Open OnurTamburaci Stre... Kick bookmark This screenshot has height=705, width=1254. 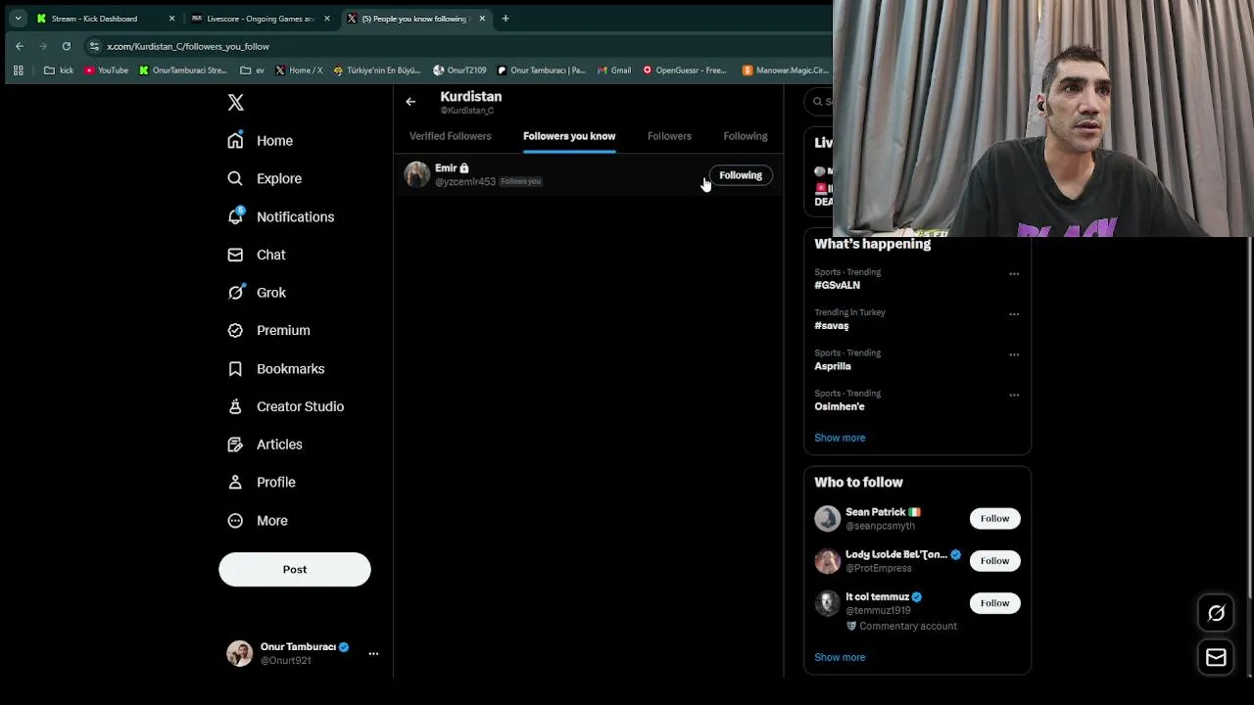183,70
